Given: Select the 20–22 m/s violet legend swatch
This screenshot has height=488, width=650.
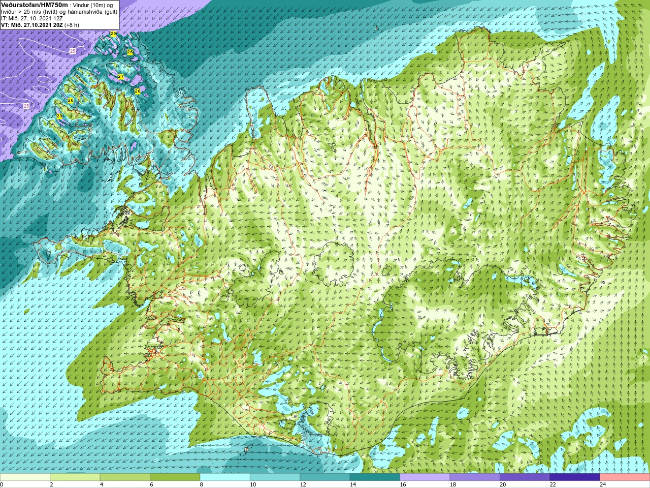Looking at the screenshot, I should coord(525,477).
